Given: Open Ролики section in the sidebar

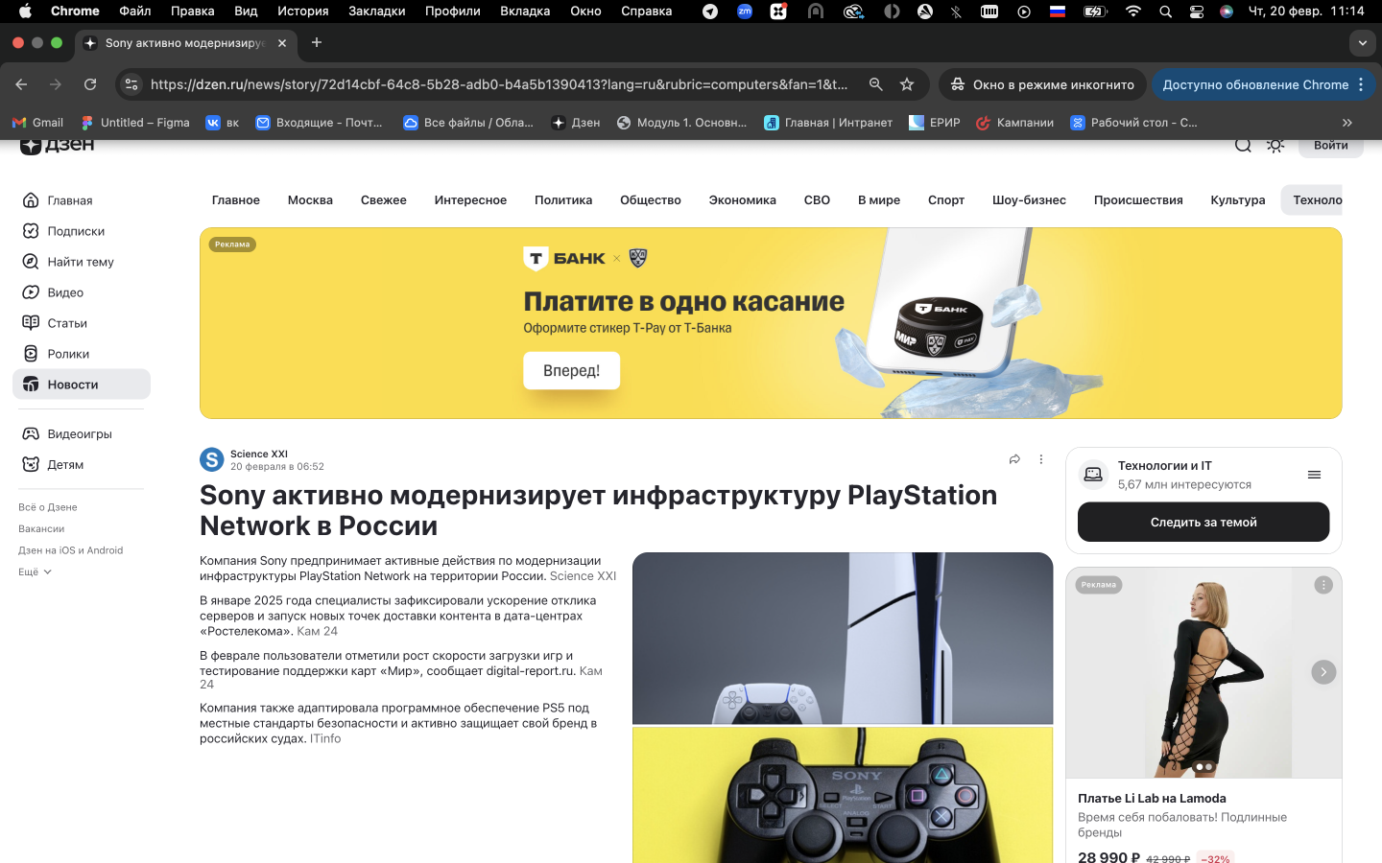Looking at the screenshot, I should (82, 354).
